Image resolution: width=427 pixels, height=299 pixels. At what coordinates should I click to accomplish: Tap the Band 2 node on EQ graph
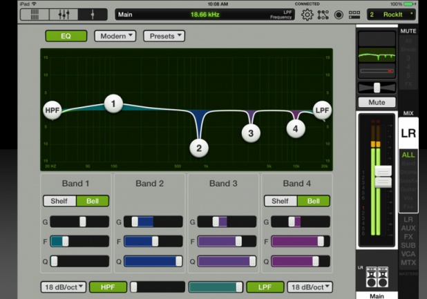(x=198, y=147)
